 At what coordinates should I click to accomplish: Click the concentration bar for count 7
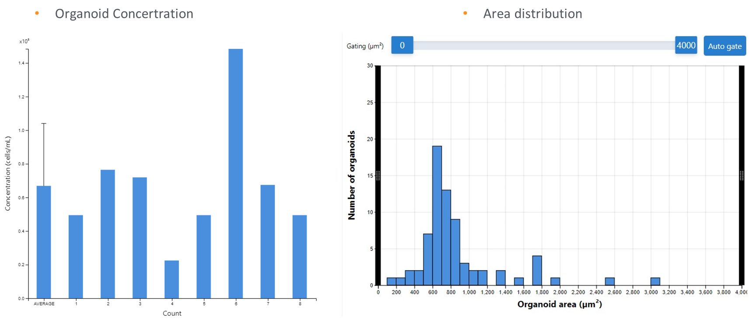click(268, 242)
